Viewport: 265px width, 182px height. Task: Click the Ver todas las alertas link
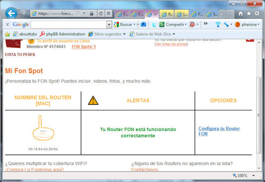click(x=171, y=44)
